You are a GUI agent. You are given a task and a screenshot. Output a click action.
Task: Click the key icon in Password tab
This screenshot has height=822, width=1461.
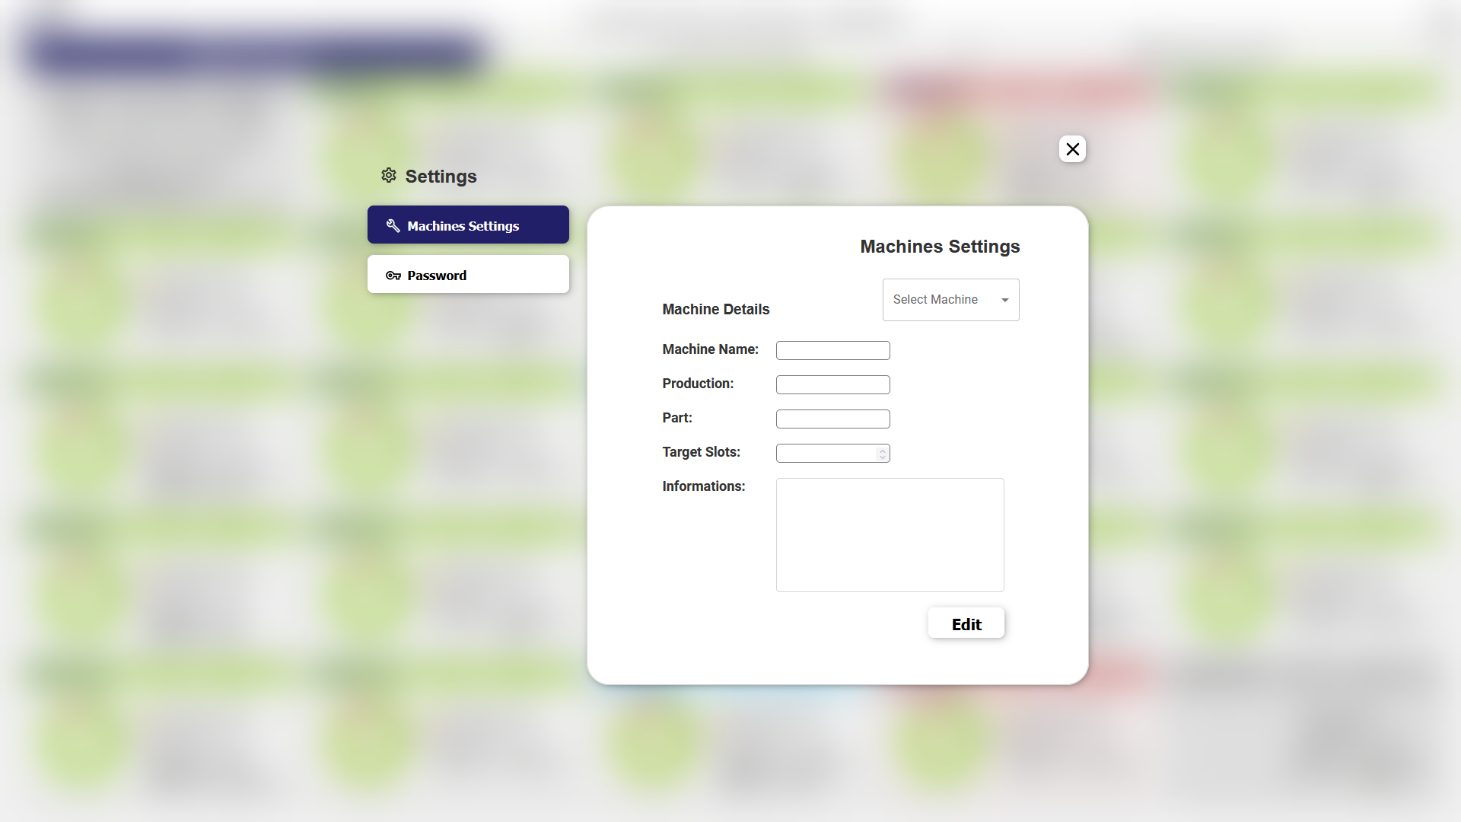click(x=393, y=275)
